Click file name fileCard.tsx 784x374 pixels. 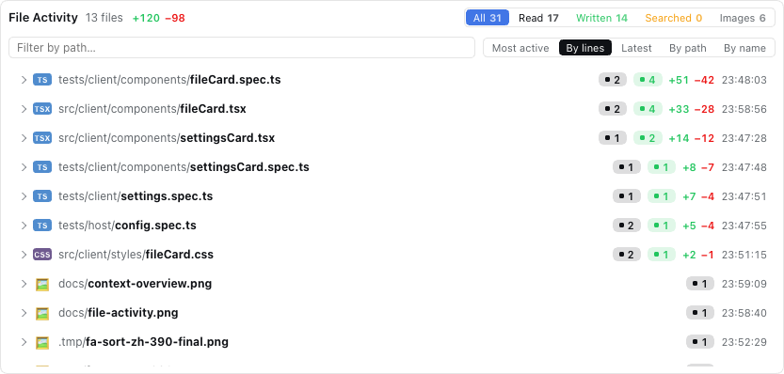point(213,109)
